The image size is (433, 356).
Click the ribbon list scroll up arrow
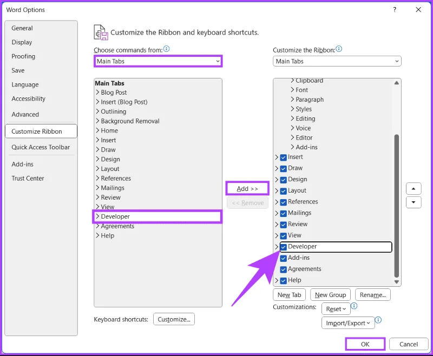pos(397,83)
